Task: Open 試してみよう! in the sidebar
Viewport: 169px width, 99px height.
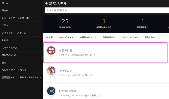Action: [x=9, y=55]
